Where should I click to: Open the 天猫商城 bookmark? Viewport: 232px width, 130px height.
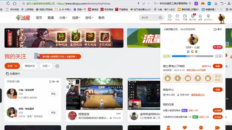[122, 10]
